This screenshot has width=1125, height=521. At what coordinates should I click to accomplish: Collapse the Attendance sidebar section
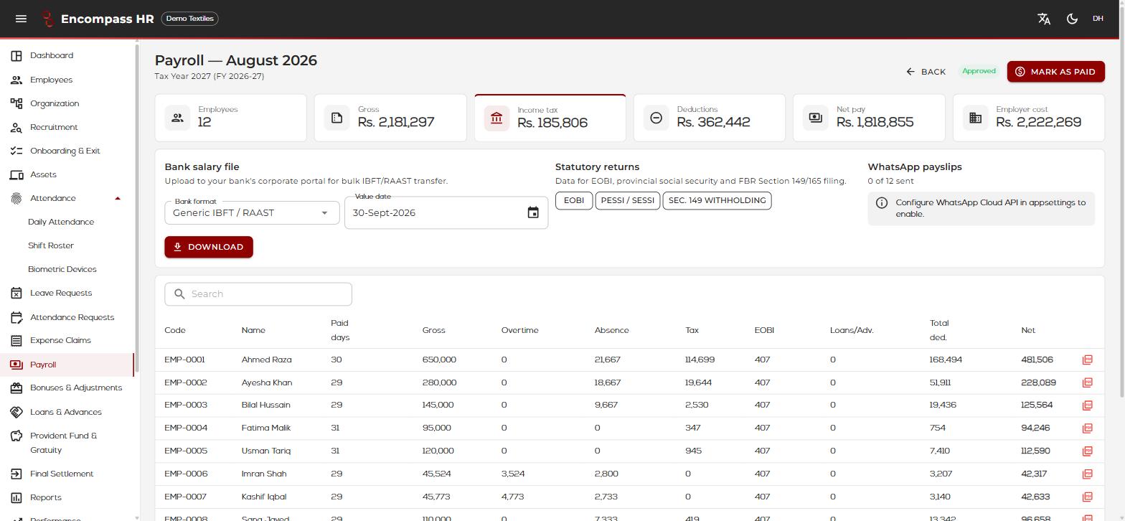click(x=118, y=198)
